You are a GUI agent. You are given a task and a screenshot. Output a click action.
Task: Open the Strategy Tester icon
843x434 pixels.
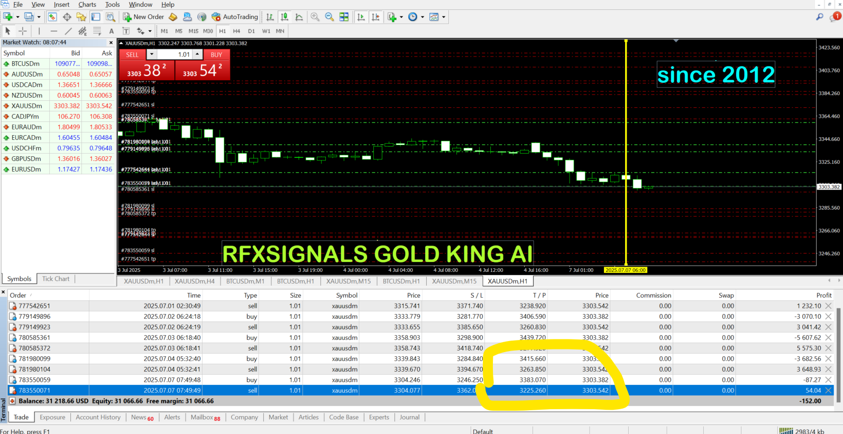[x=110, y=17]
